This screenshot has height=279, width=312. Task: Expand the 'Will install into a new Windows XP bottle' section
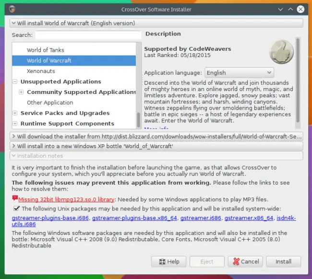click(156, 146)
